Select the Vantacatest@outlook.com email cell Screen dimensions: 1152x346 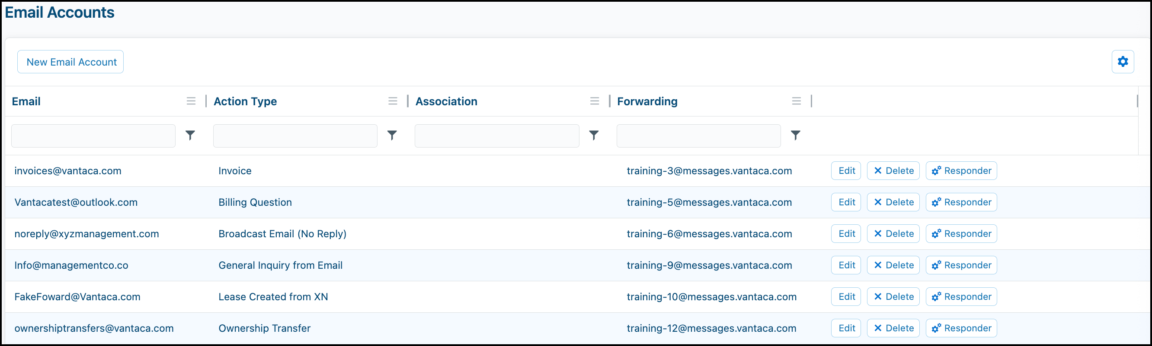76,202
